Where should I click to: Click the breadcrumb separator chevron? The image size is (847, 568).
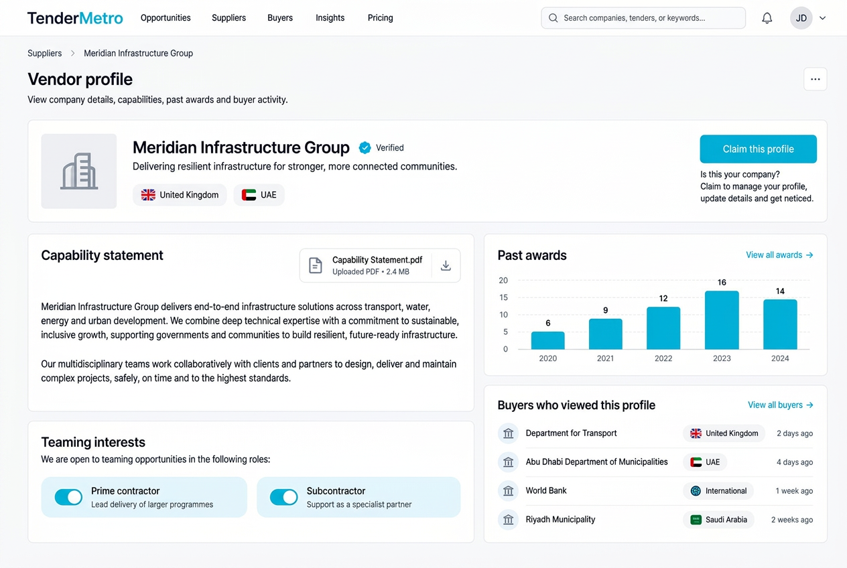[73, 54]
